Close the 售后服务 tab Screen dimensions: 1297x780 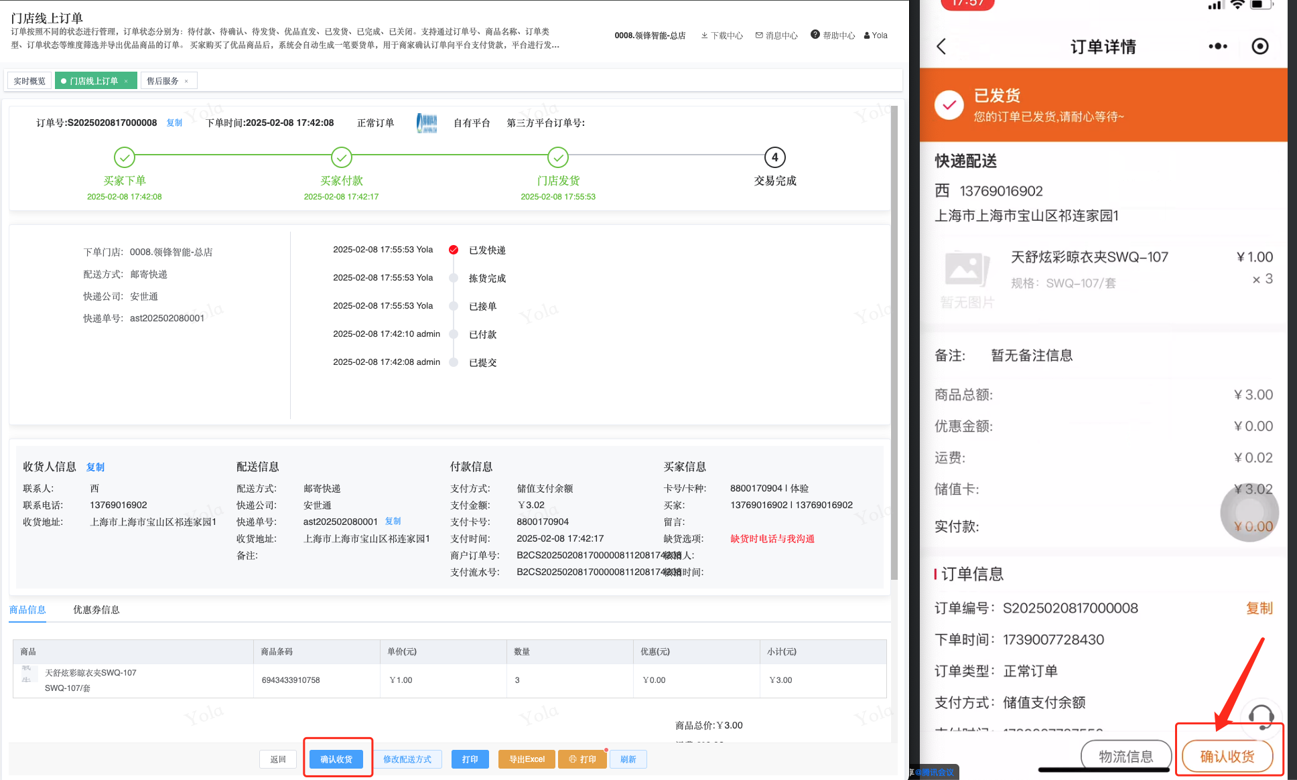point(186,81)
